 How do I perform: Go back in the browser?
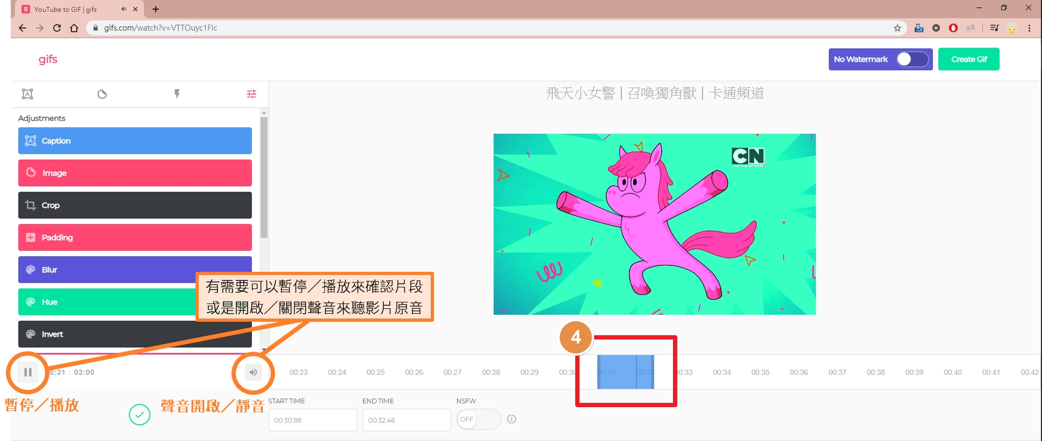tap(22, 28)
